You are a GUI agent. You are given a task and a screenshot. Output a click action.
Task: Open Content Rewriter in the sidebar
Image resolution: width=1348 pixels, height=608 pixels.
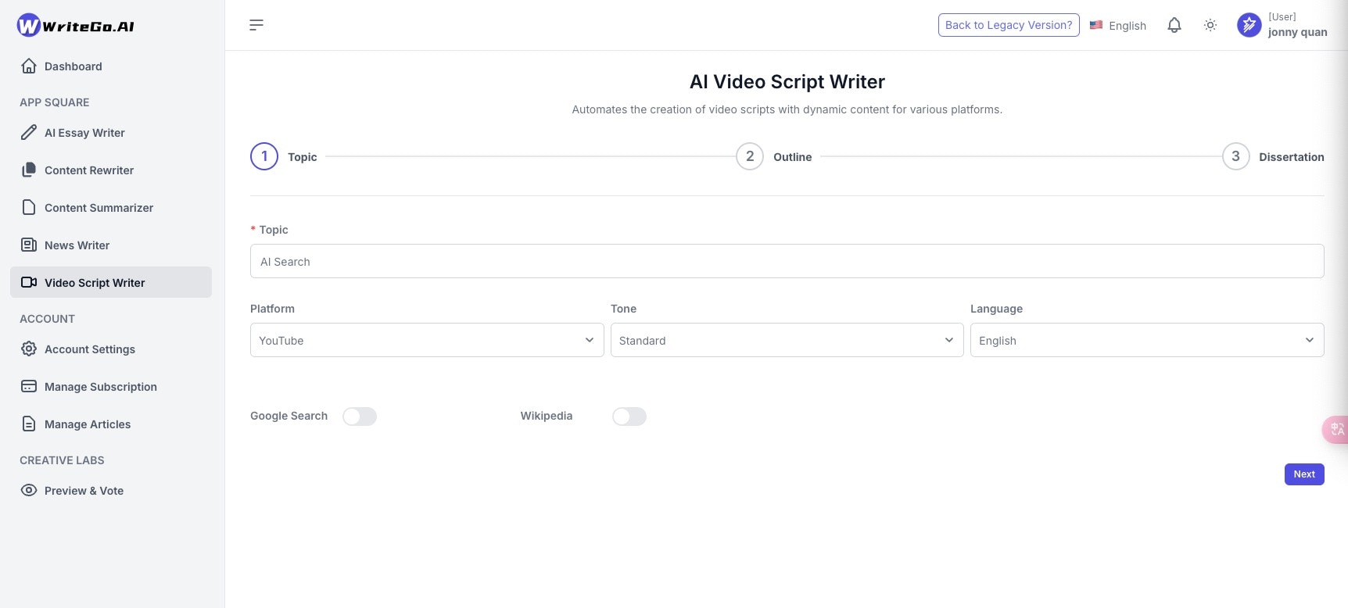[x=111, y=170]
